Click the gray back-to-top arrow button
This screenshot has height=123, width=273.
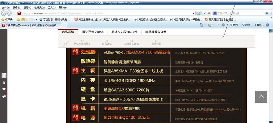point(261,97)
